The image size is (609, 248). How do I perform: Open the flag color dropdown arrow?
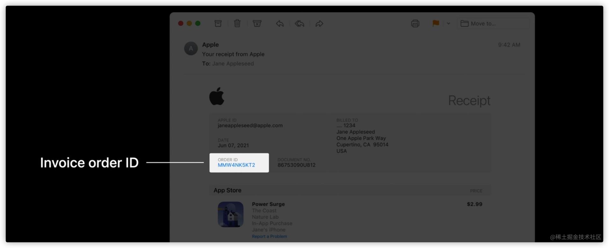[x=448, y=24]
